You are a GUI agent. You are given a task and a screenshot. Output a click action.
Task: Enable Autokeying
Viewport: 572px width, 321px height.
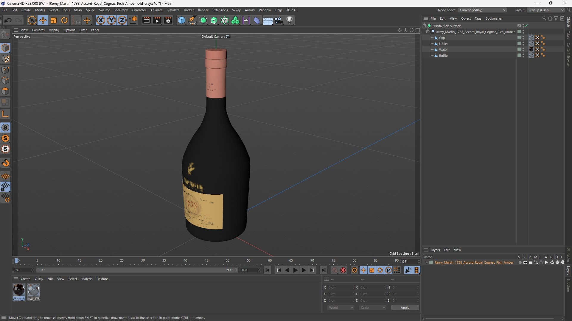coord(343,270)
